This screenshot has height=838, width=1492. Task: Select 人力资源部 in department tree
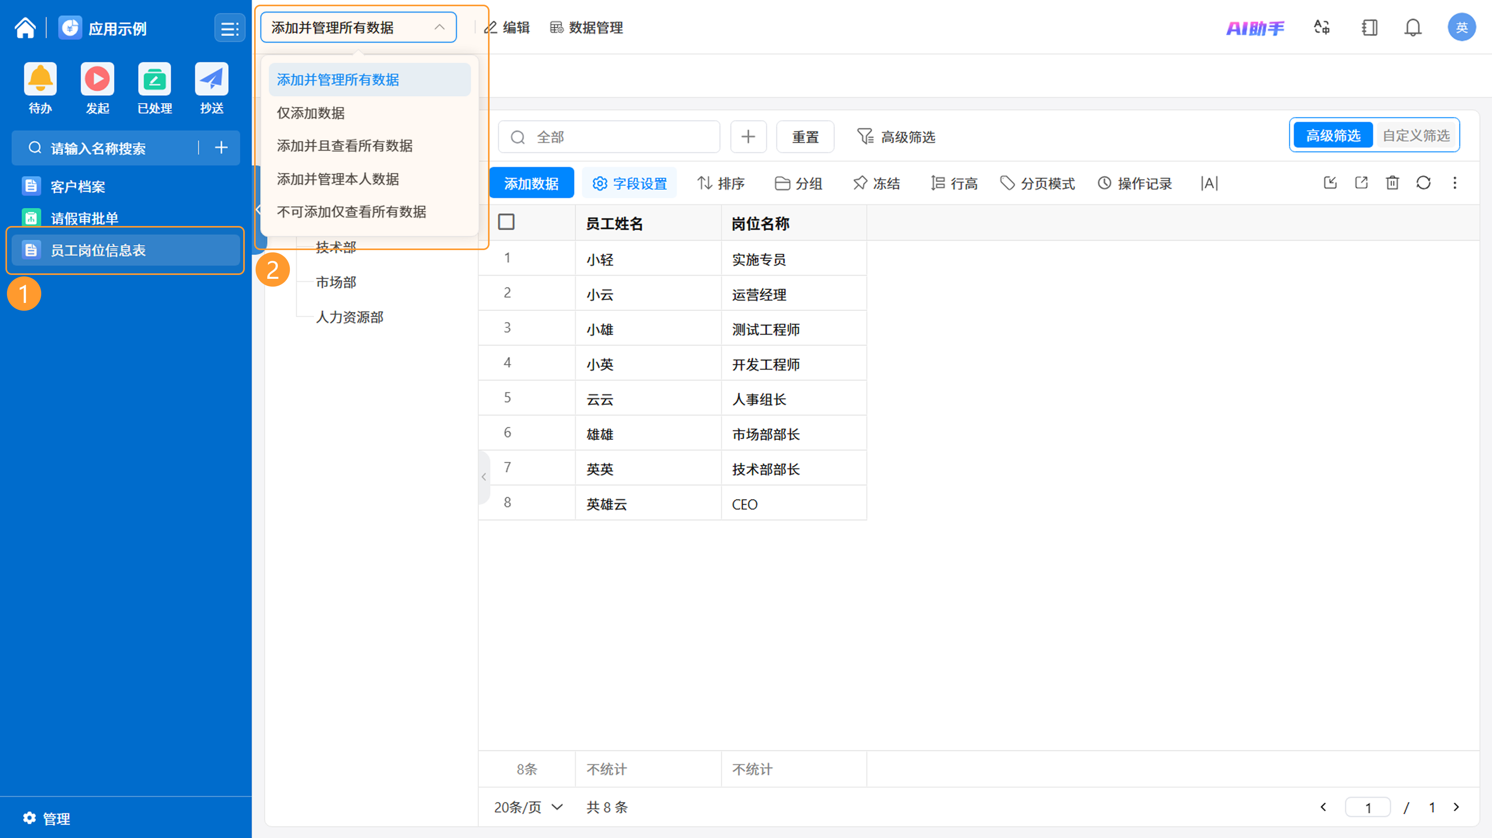(x=349, y=317)
